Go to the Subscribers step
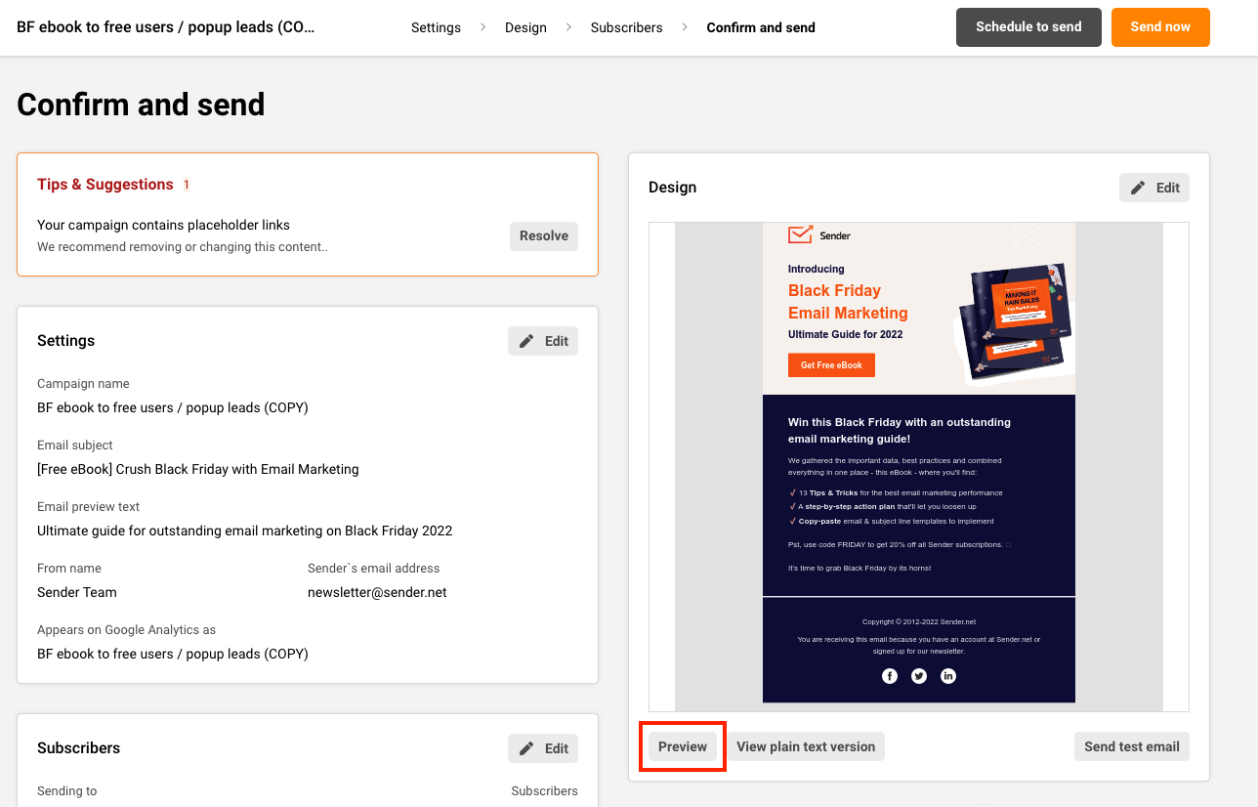1258x807 pixels. tap(626, 27)
